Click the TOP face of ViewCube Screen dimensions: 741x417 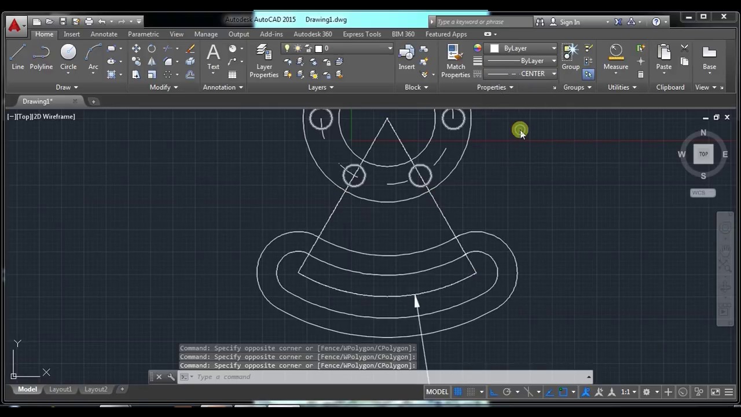(703, 154)
